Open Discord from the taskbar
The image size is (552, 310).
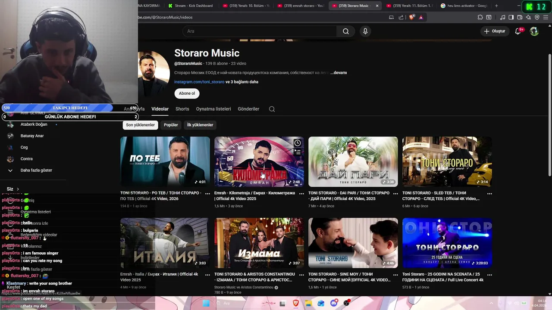(334, 303)
